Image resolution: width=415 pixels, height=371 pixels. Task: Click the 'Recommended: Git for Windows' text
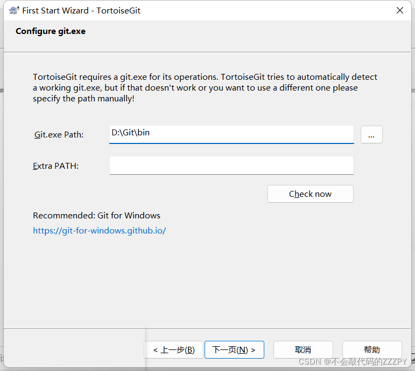96,215
